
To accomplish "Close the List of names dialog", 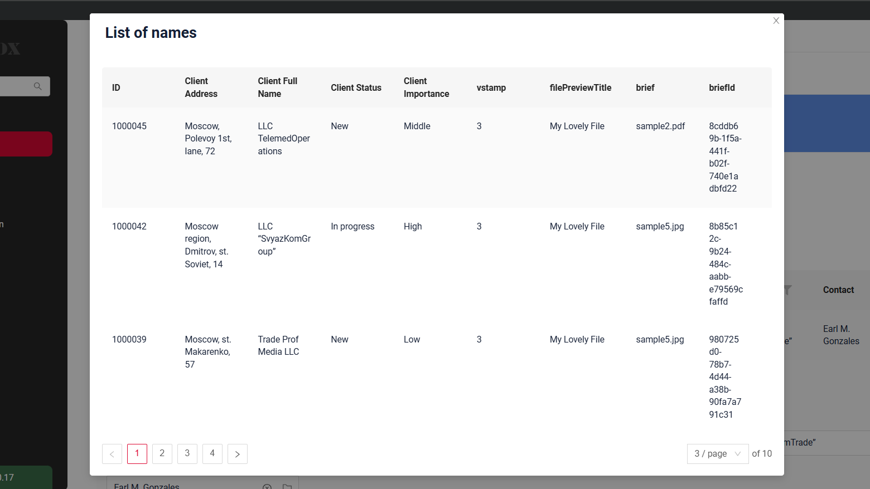I will click(776, 21).
